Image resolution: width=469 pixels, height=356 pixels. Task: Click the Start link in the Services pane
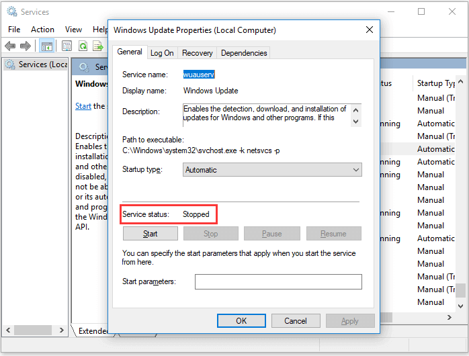[x=83, y=106]
